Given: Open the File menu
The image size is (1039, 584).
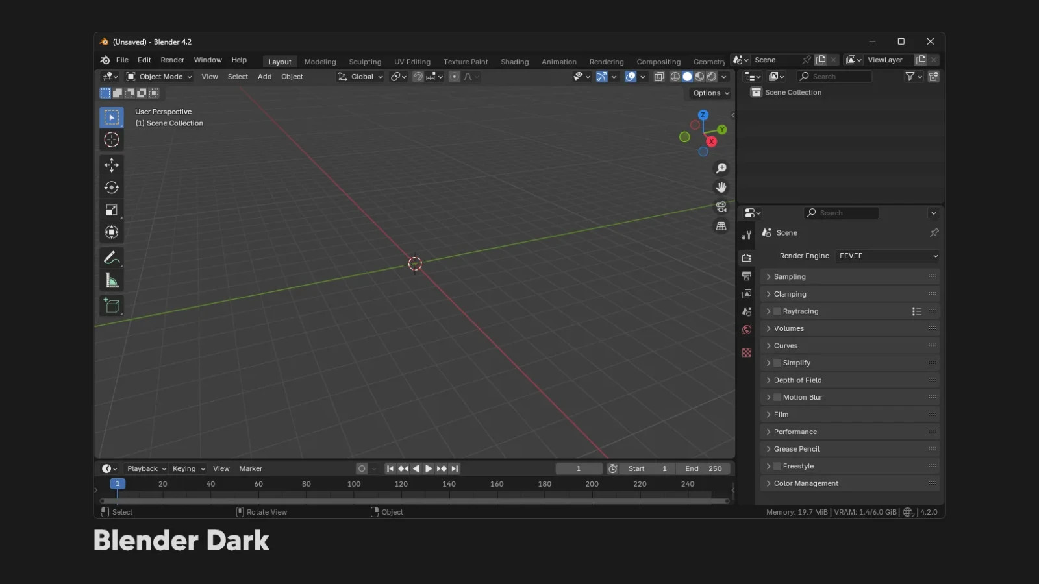Looking at the screenshot, I should point(122,60).
